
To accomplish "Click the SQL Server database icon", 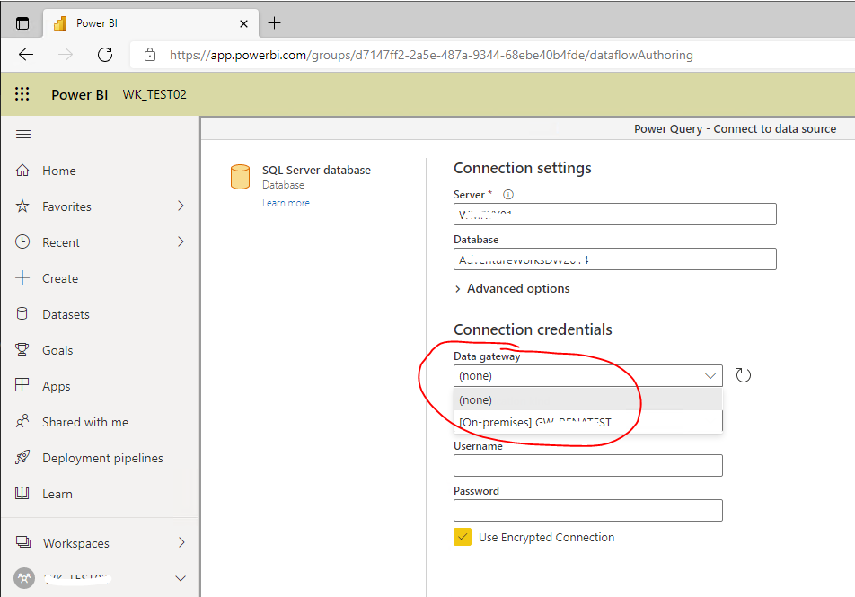I will click(240, 177).
